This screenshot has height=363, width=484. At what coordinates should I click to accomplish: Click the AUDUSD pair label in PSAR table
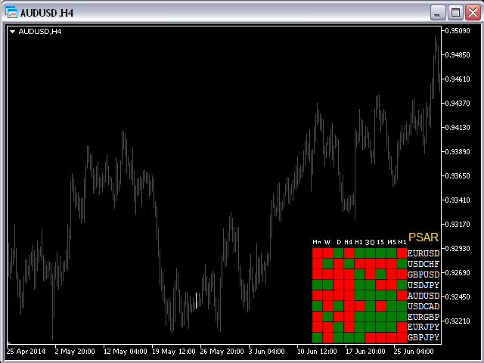pos(423,296)
